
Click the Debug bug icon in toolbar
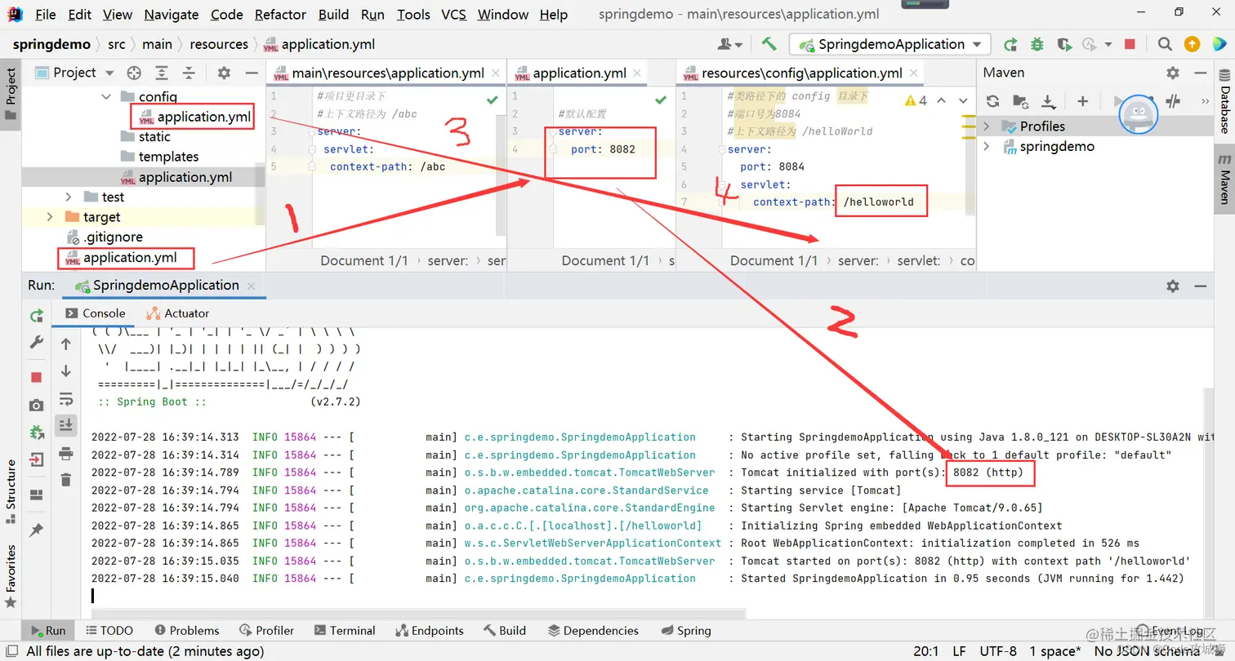[x=1037, y=44]
